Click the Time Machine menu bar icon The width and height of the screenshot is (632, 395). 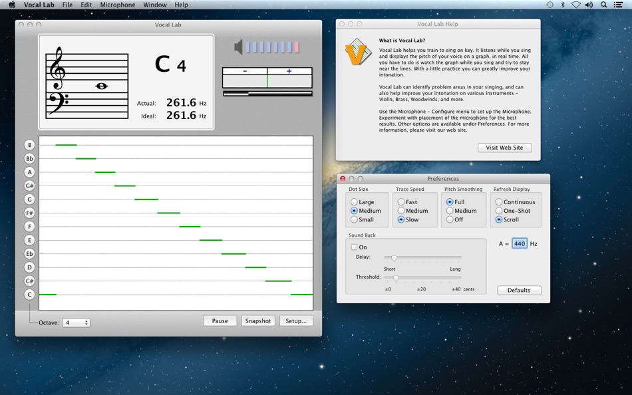pyautogui.click(x=550, y=5)
